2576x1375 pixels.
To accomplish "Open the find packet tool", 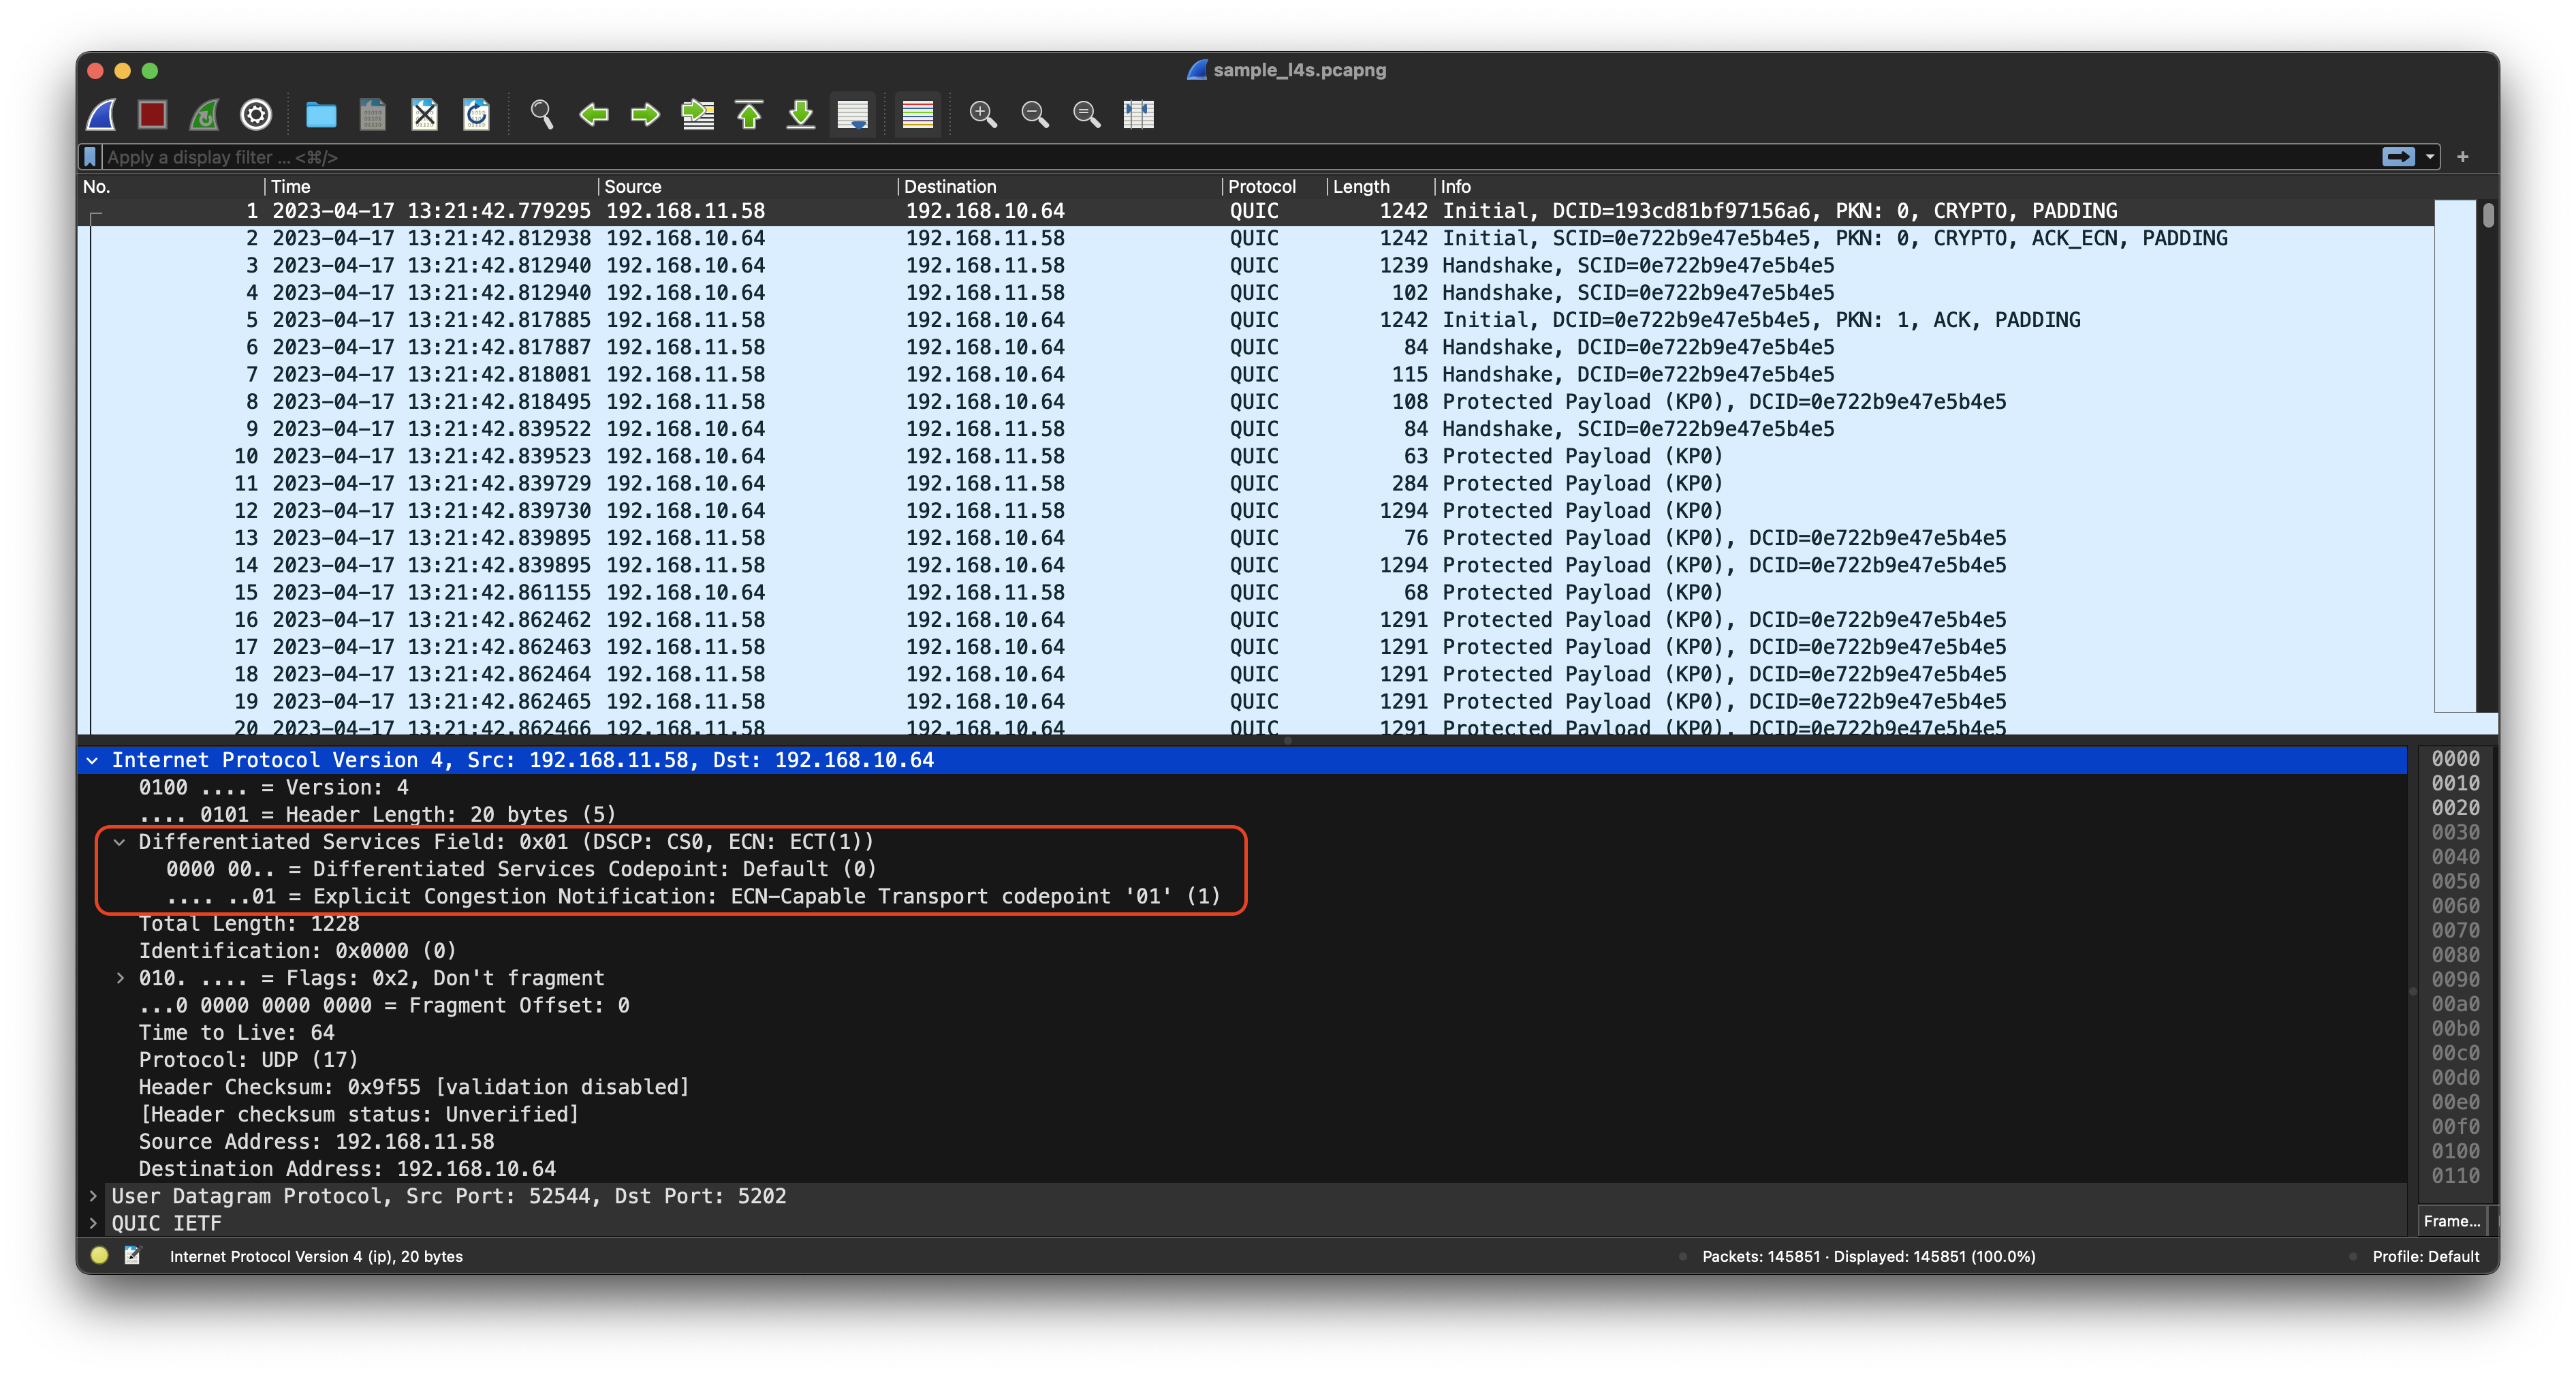I will [x=542, y=114].
